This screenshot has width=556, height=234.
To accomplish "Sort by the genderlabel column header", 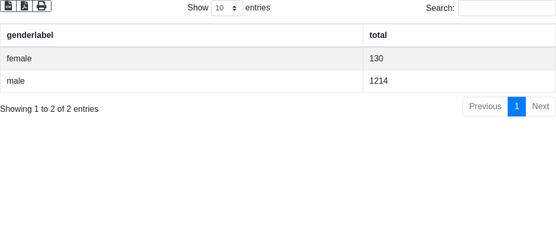I will click(x=181, y=35).
